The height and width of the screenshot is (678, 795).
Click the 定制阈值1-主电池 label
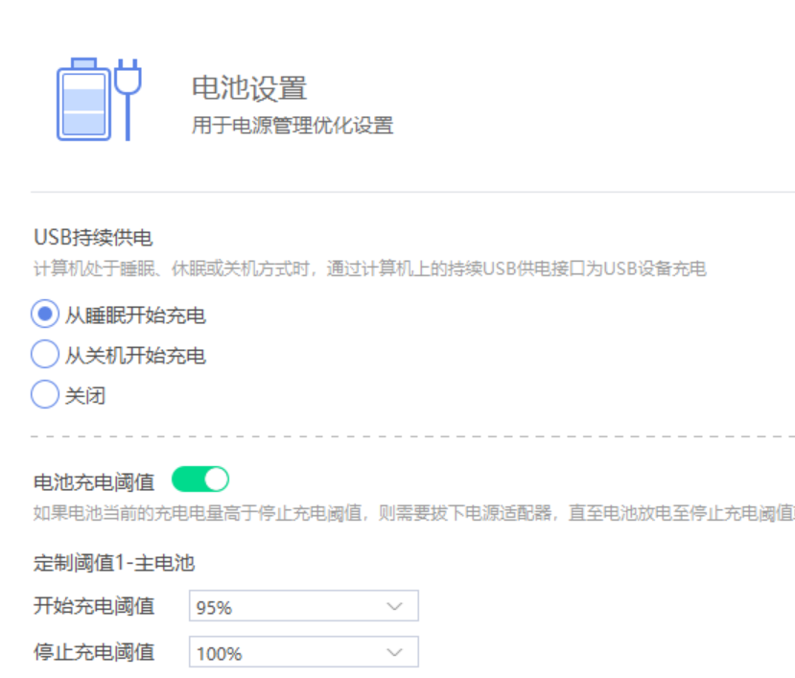tap(114, 563)
